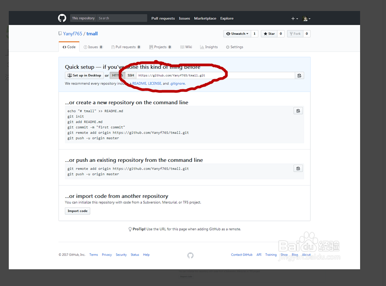Open the tmall repository name link

click(92, 33)
